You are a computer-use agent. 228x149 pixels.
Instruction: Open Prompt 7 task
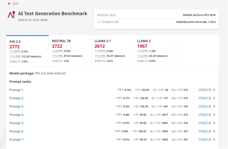pyautogui.click(x=16, y=140)
